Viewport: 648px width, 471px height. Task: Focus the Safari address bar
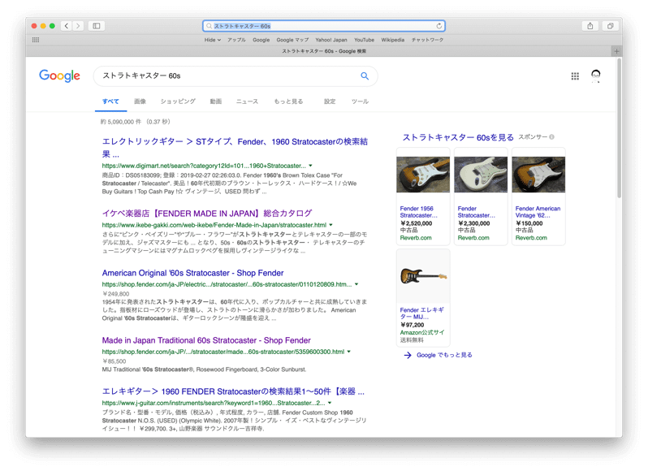coord(324,26)
